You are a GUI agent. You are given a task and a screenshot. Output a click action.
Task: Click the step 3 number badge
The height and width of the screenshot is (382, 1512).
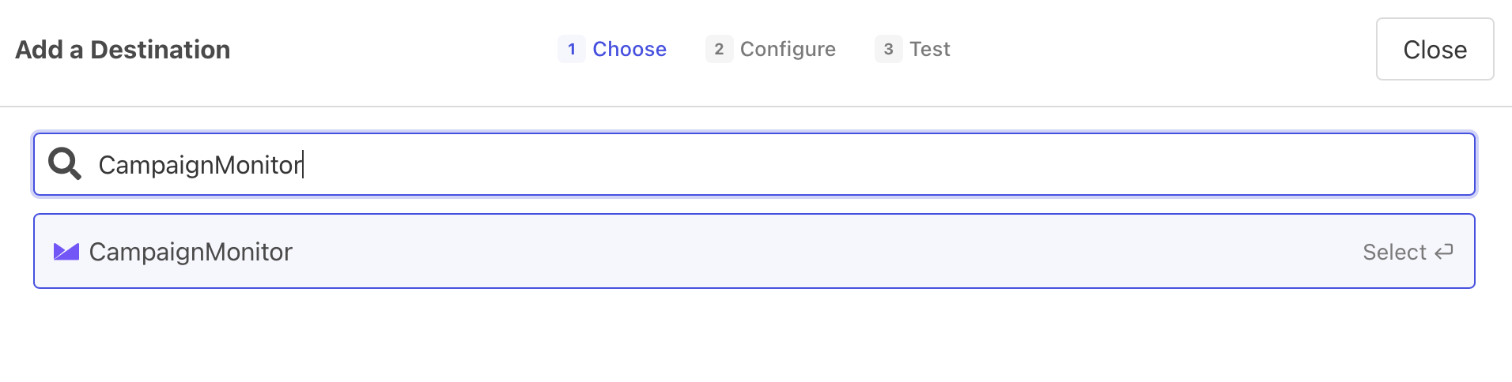click(x=888, y=49)
